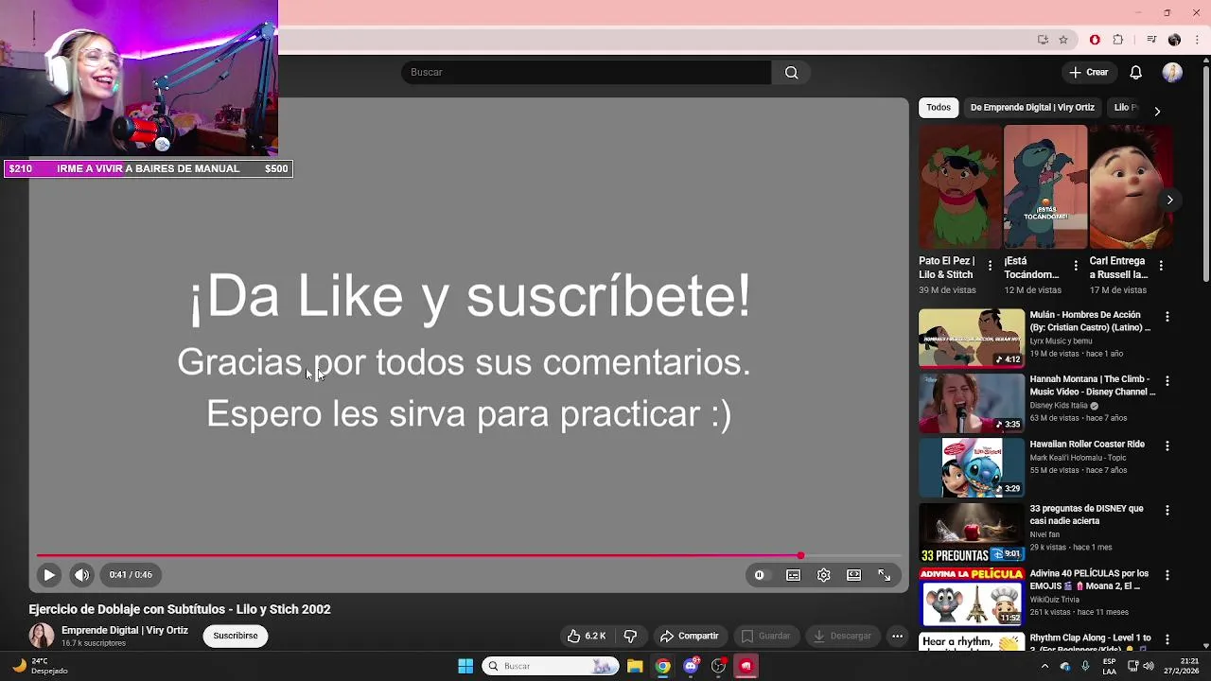Open the ¡Está Tocándom... Stitch short
Screen dimensions: 1211x681
pos(1045,187)
